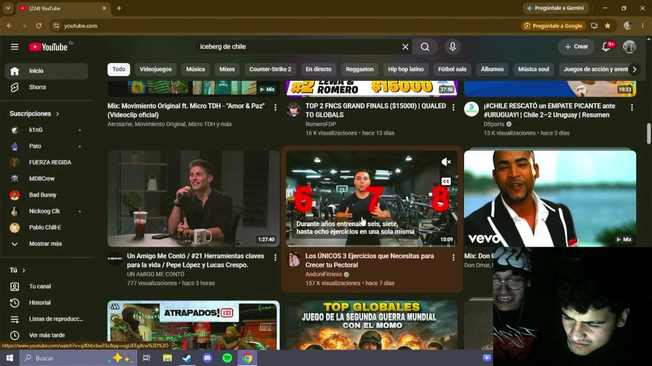Open Spotify from the taskbar
The image size is (652, 366).
pyautogui.click(x=227, y=358)
